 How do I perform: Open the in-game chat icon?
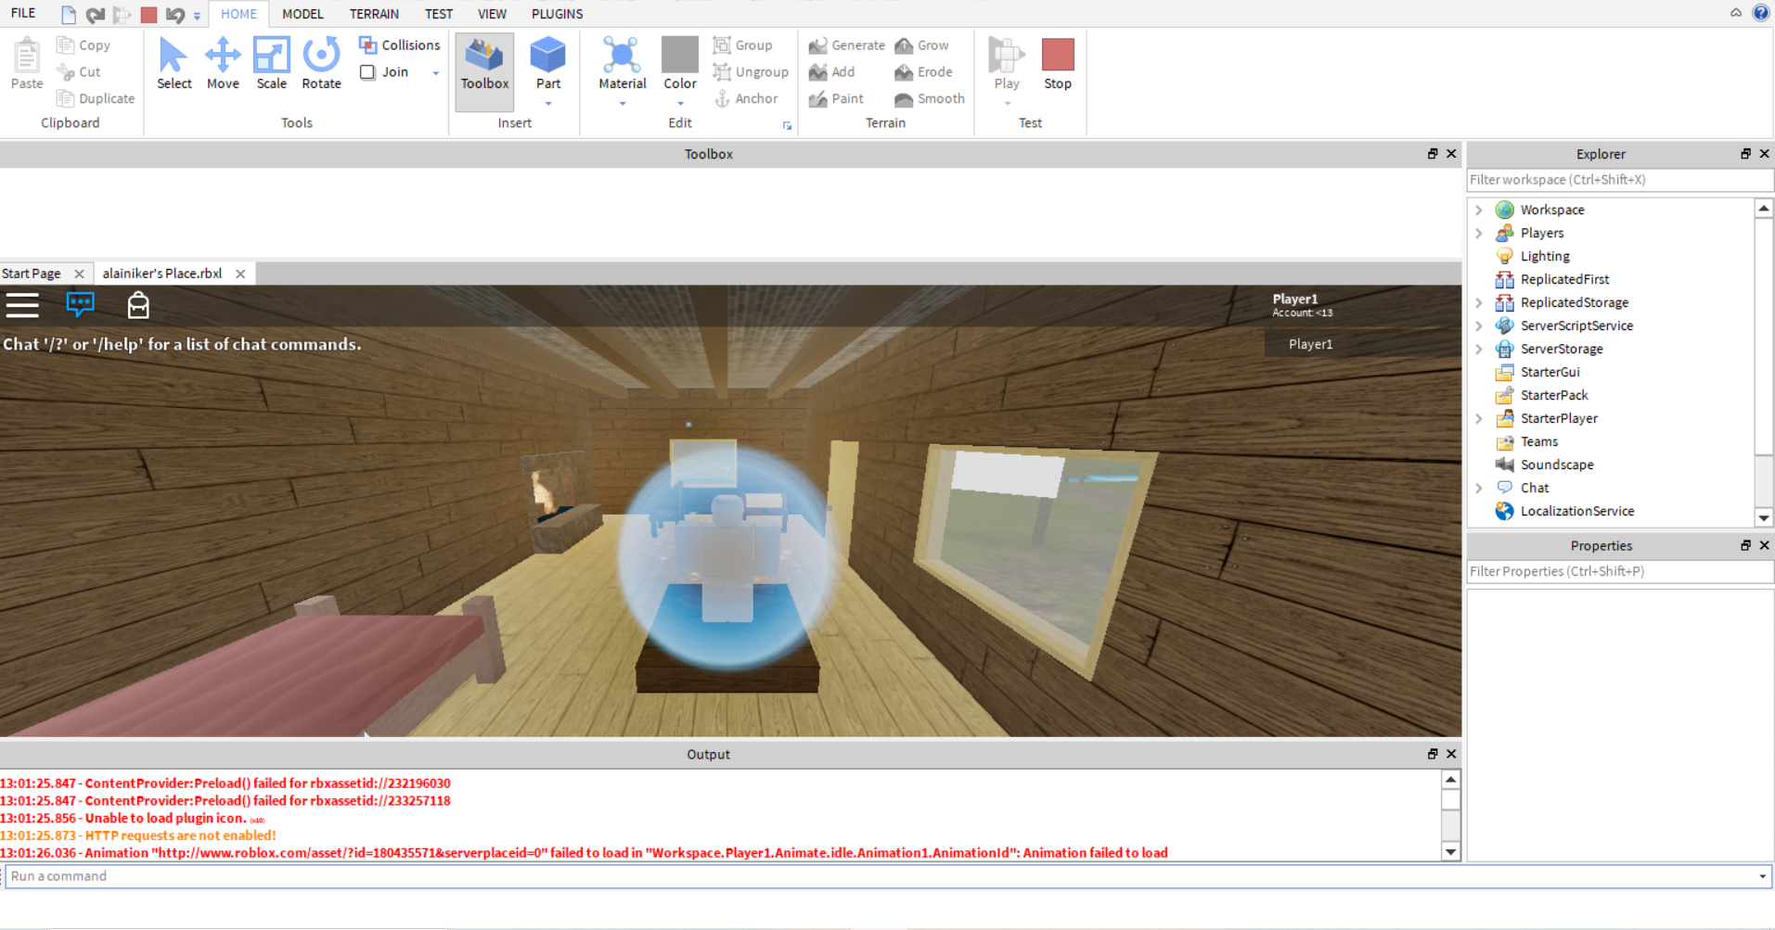(81, 304)
